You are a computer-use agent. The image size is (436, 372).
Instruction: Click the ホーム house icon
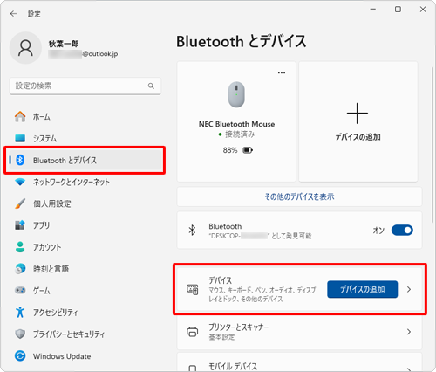(20, 116)
